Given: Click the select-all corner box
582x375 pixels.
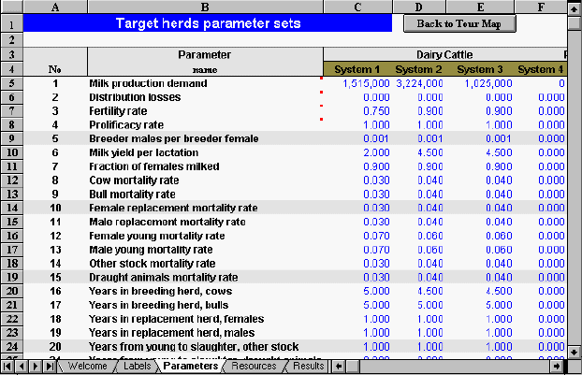Looking at the screenshot, I should (x=10, y=7).
